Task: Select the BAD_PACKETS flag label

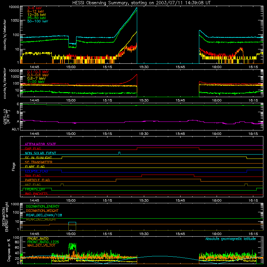Action: tap(36, 194)
